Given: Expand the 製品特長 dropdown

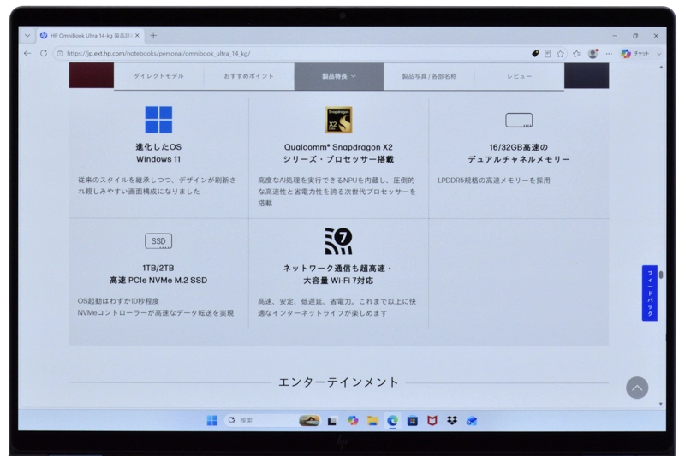Looking at the screenshot, I should (x=339, y=76).
